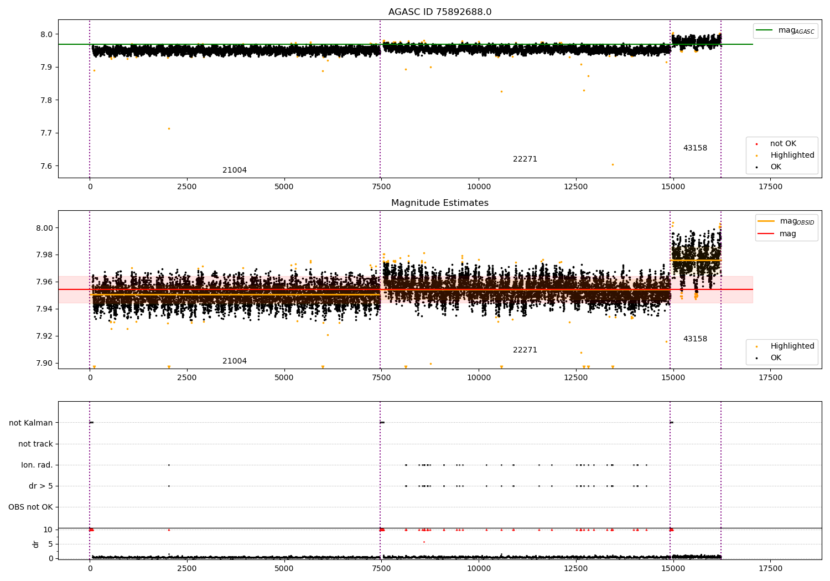This screenshot has width=830, height=581.
Task: Click OBSID label 21004 in the top panel
Action: coord(235,170)
